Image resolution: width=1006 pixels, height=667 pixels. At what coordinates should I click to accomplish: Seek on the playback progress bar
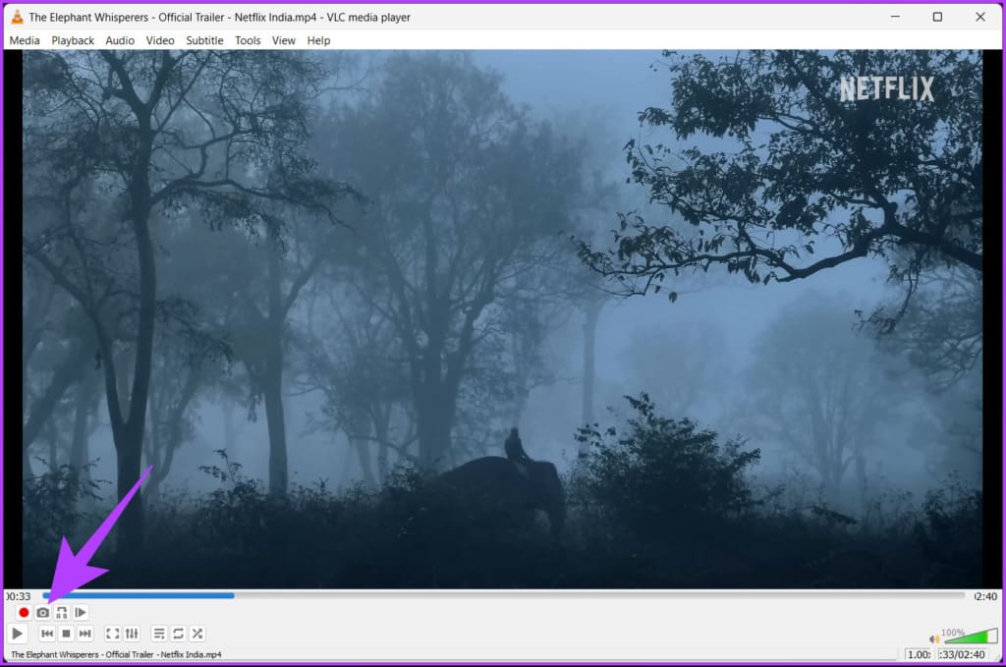click(x=504, y=596)
